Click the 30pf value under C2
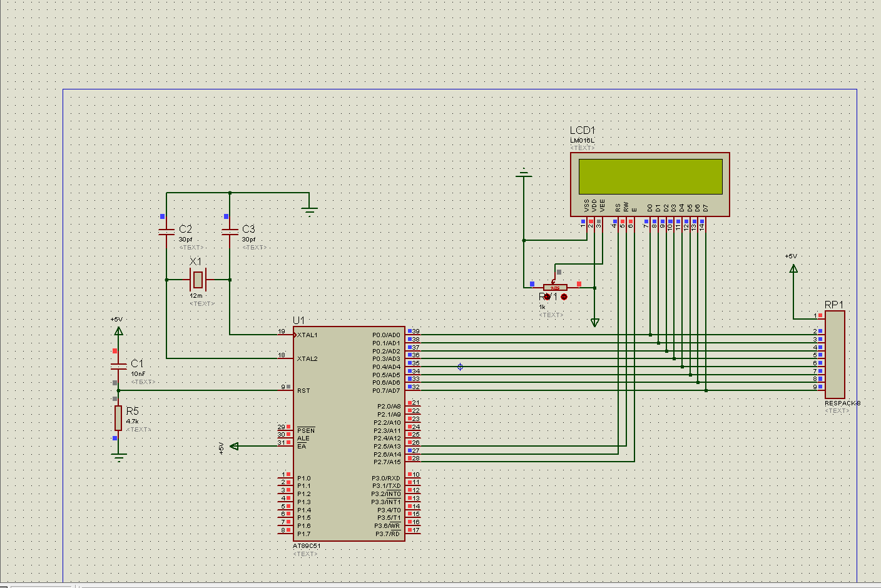Image resolution: width=881 pixels, height=588 pixels. click(x=186, y=240)
